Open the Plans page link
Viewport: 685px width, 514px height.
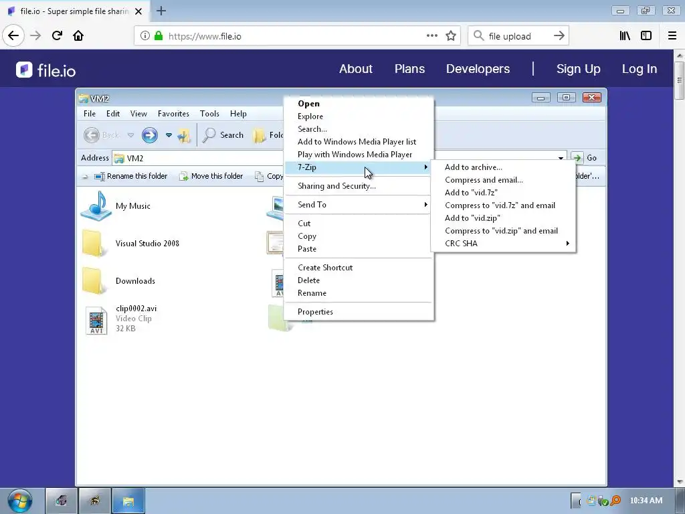(x=409, y=69)
